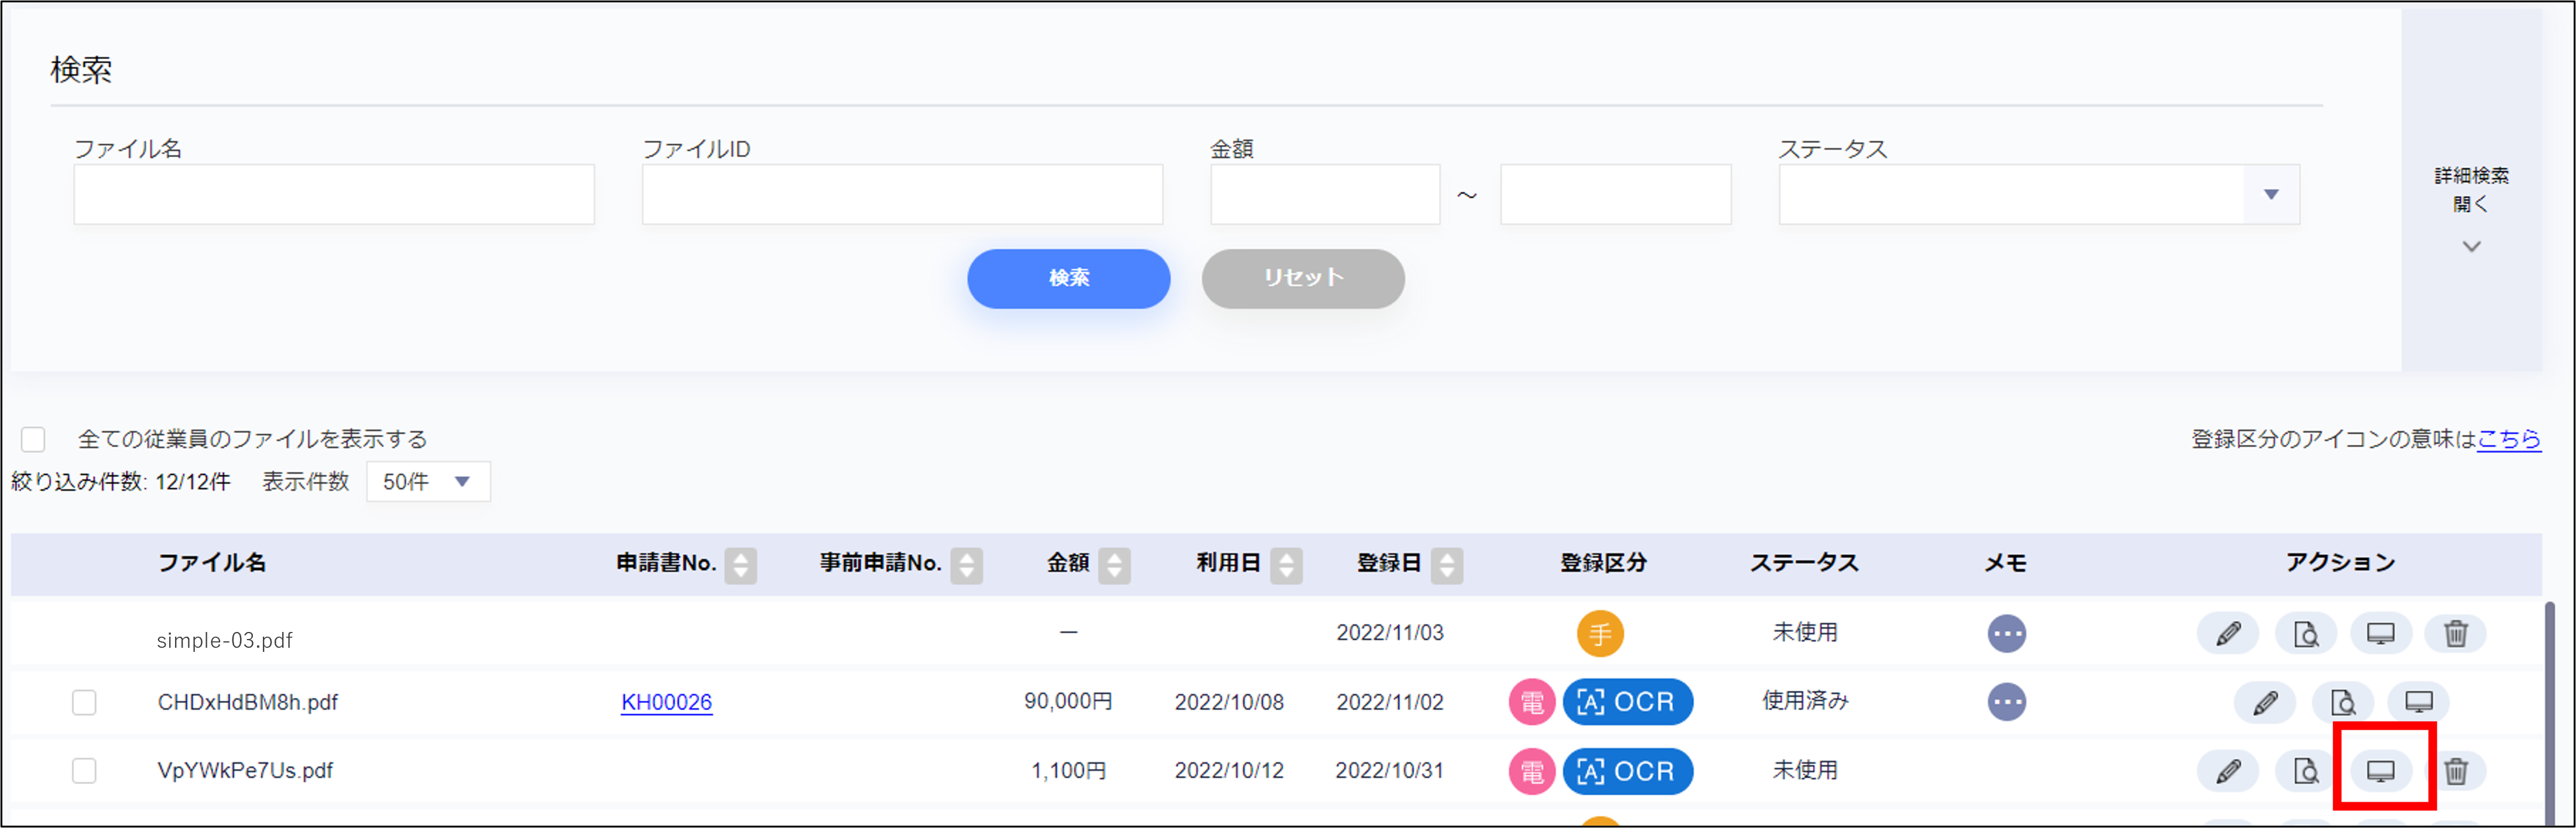Click monitor display icon for VpYWkPe7Us.pdf
This screenshot has height=828, width=2576.
point(2380,771)
